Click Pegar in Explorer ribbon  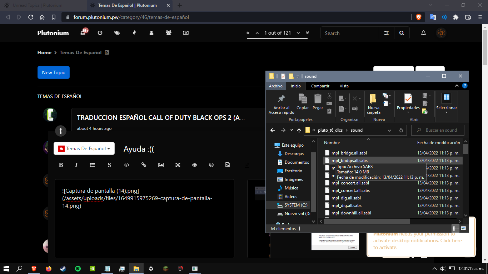pyautogui.click(x=318, y=102)
